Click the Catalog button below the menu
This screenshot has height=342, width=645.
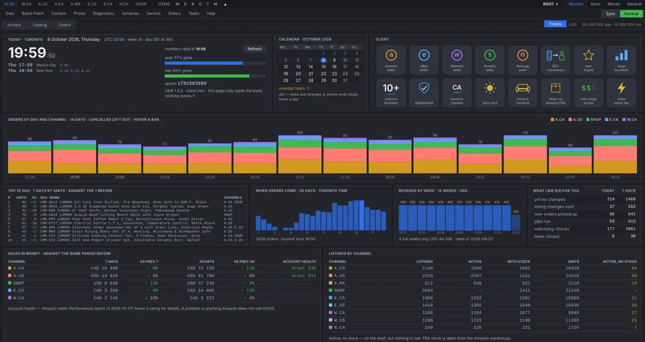[x=40, y=25]
